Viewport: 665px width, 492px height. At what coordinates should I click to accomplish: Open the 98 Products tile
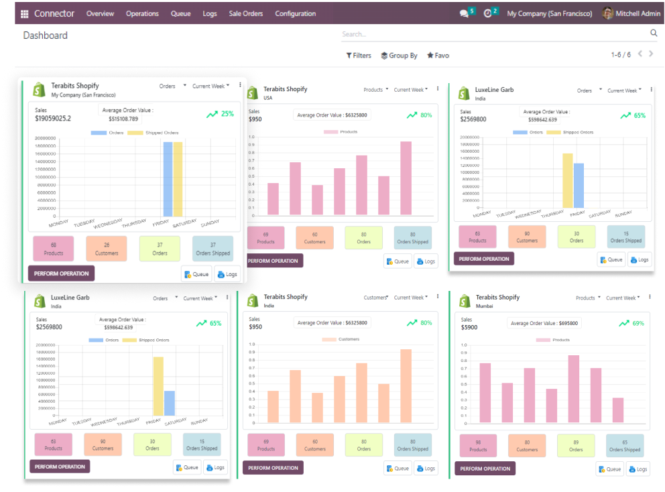pyautogui.click(x=478, y=446)
